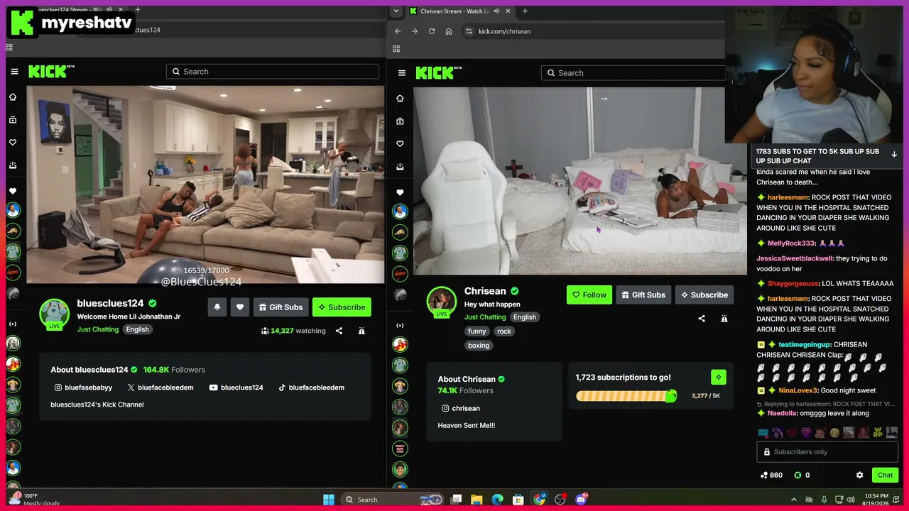Open Browse icon in left window sidebar
Screen dimensions: 909x511
click(x=13, y=120)
